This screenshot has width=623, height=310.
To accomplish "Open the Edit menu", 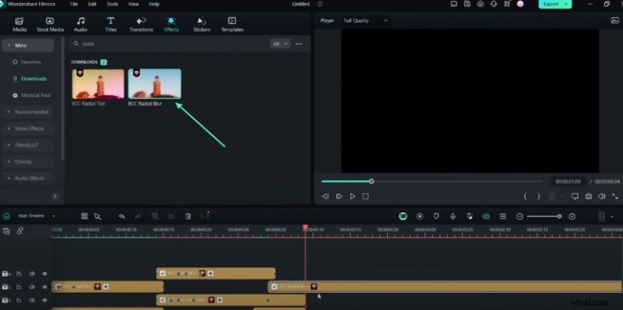I will pyautogui.click(x=92, y=4).
